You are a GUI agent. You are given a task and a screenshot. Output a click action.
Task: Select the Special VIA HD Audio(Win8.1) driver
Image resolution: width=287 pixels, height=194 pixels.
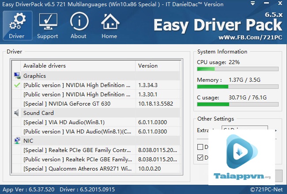click(76, 122)
